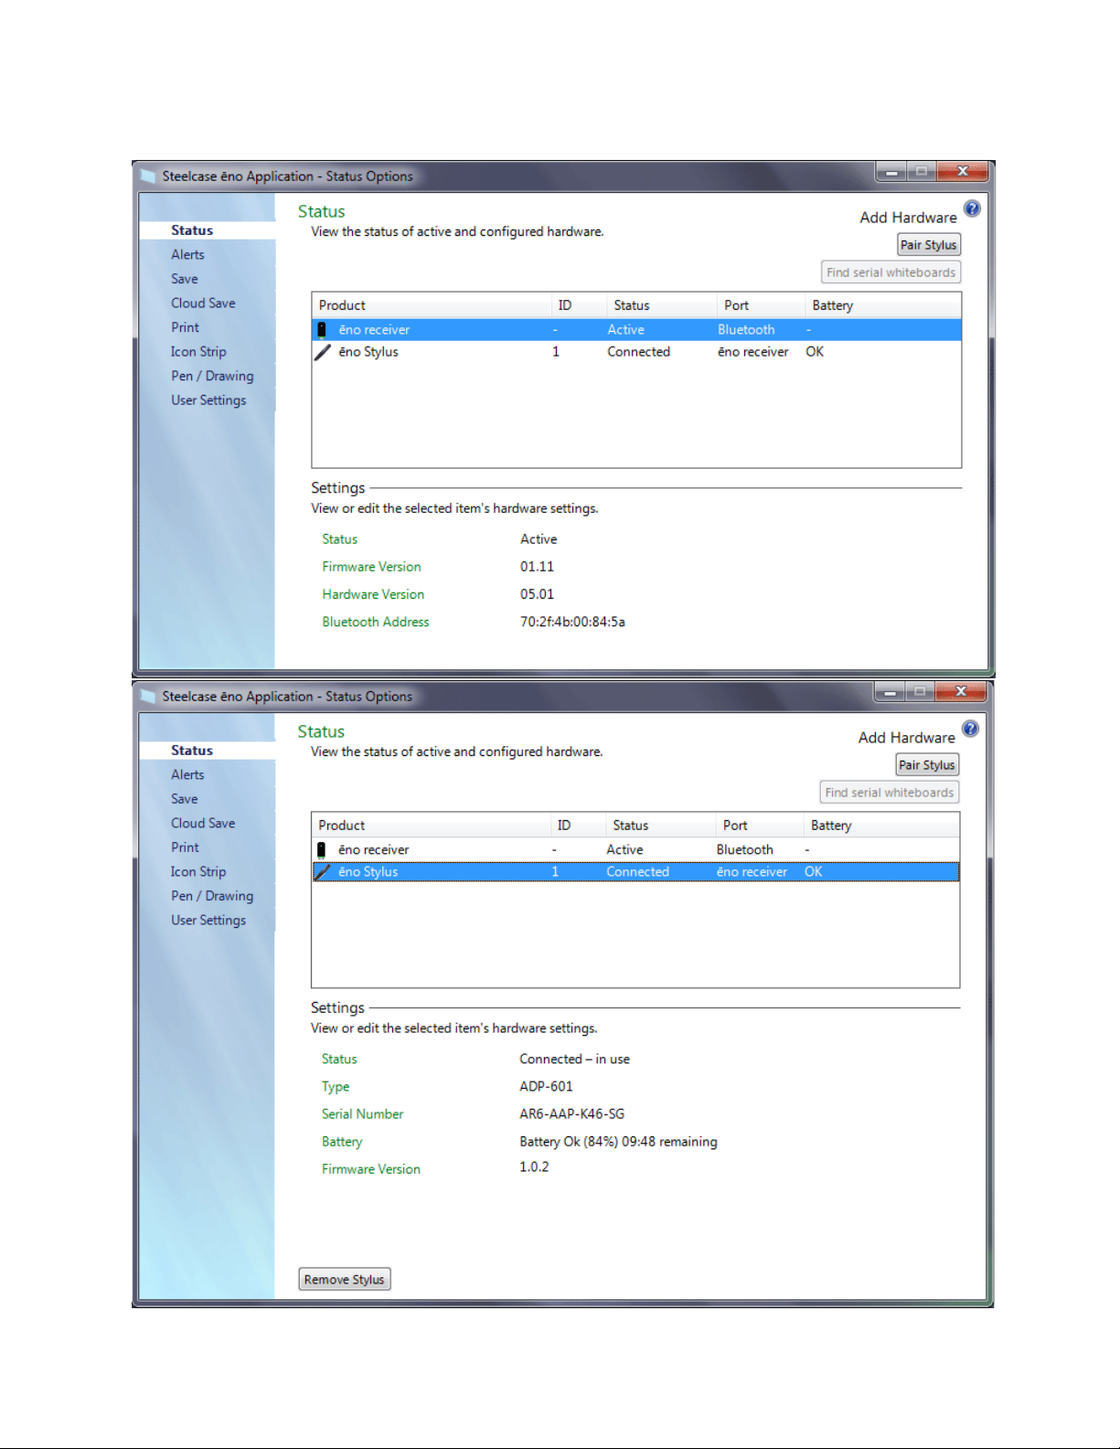The height and width of the screenshot is (1449, 1120).
Task: Close the top Status Options window
Action: pyautogui.click(x=963, y=171)
